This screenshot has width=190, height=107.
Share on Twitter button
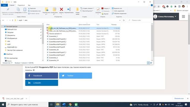pyautogui.click(x=75, y=75)
